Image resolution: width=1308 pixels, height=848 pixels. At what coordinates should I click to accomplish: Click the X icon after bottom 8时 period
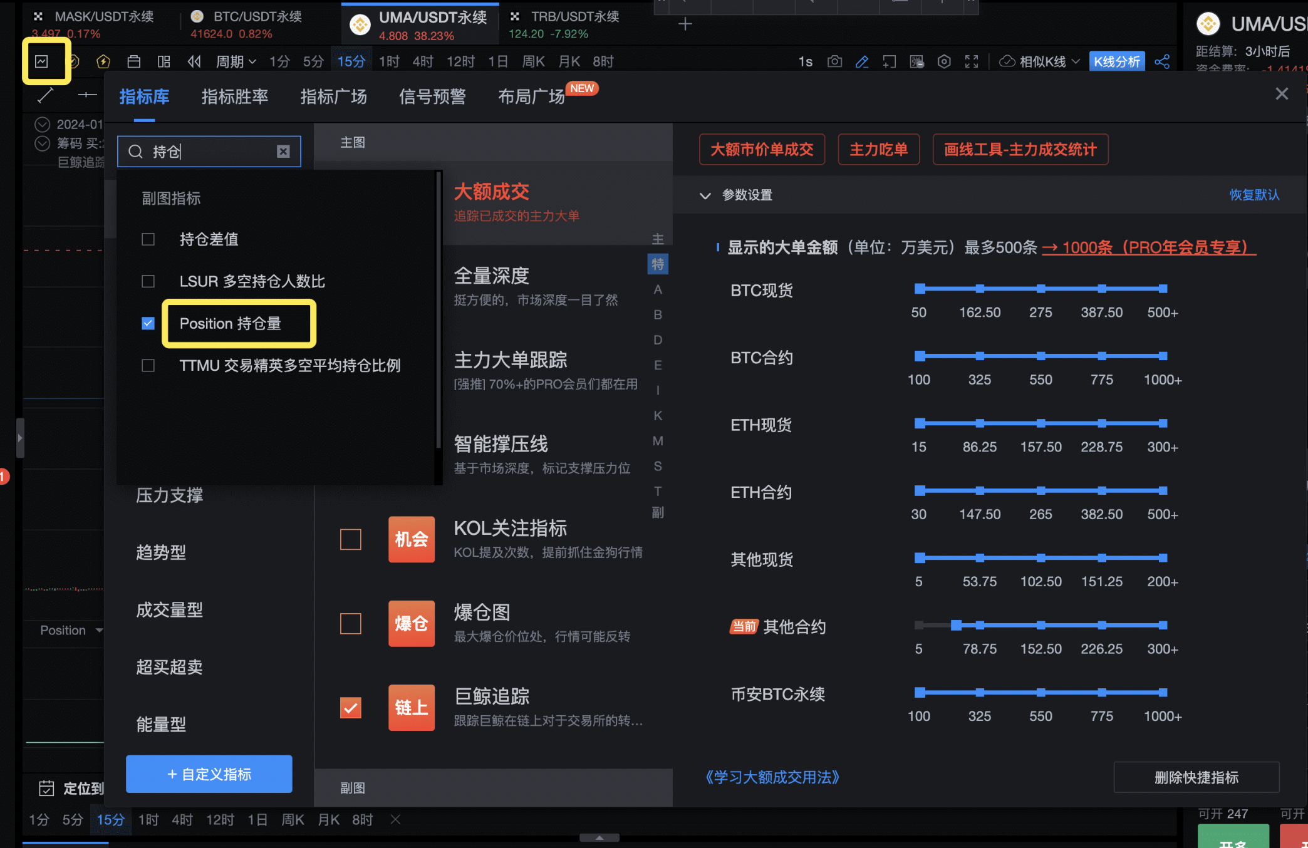click(395, 819)
